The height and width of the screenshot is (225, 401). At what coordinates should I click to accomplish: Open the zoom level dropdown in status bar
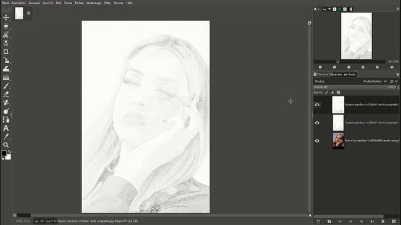coord(51,221)
